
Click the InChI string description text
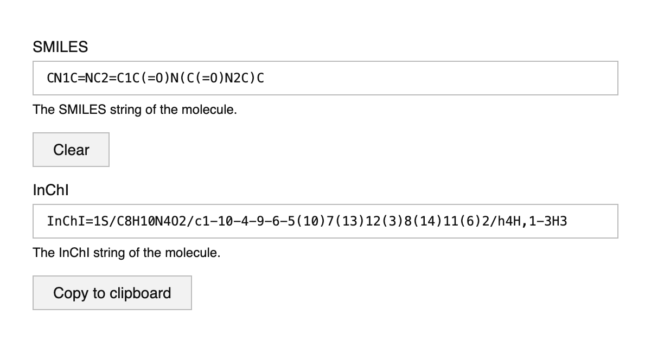pos(126,253)
